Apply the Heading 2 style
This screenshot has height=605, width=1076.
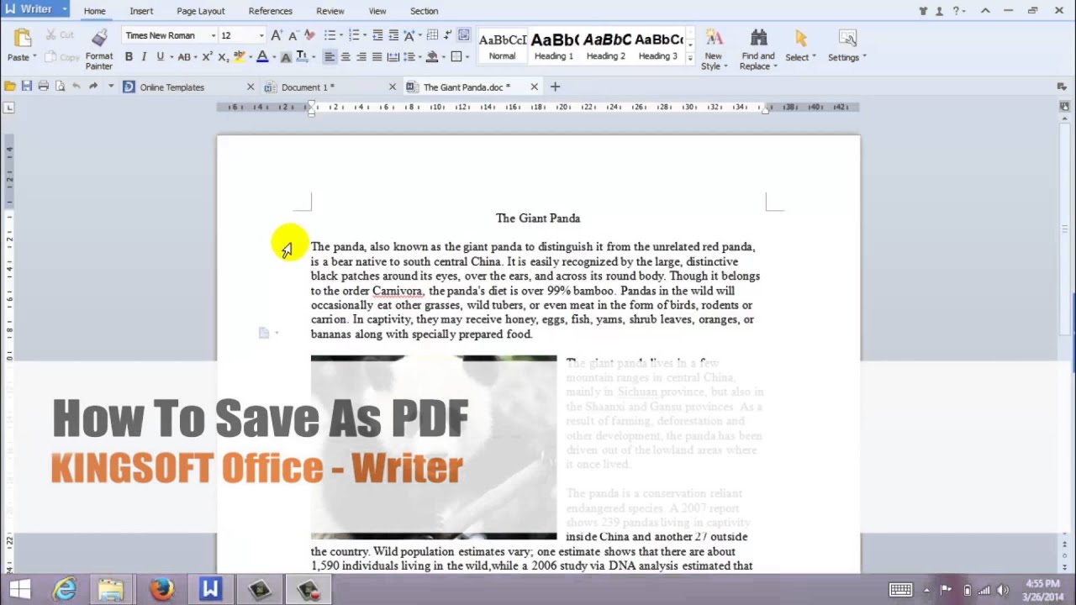tap(606, 46)
